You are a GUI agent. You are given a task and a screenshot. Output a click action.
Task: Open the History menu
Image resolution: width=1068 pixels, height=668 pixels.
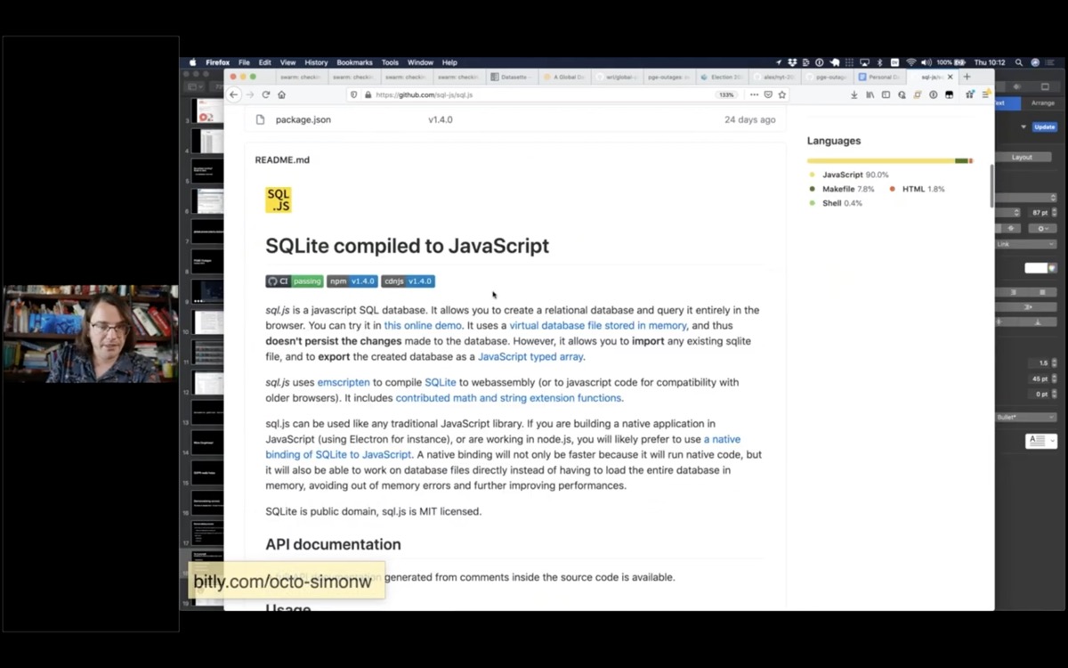(316, 62)
